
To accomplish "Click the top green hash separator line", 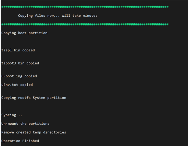I will click(x=85, y=7).
